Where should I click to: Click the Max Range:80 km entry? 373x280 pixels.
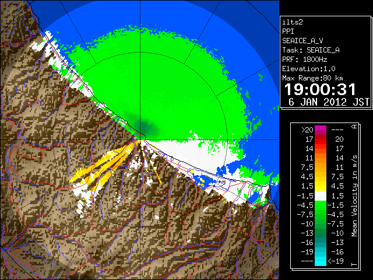click(312, 78)
